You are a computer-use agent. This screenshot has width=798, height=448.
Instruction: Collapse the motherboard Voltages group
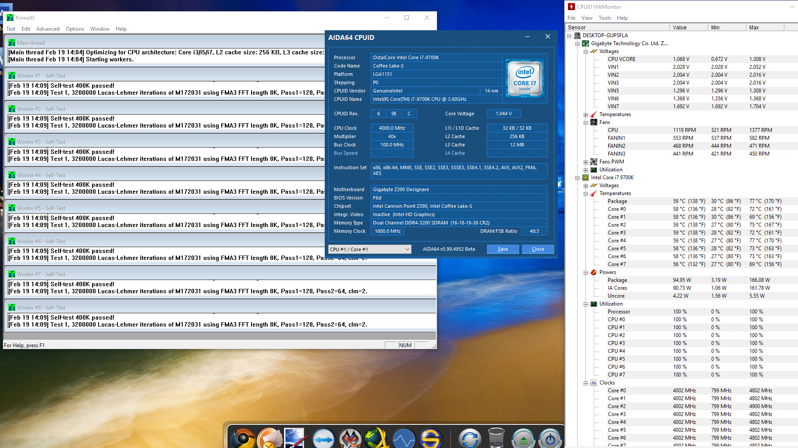586,51
